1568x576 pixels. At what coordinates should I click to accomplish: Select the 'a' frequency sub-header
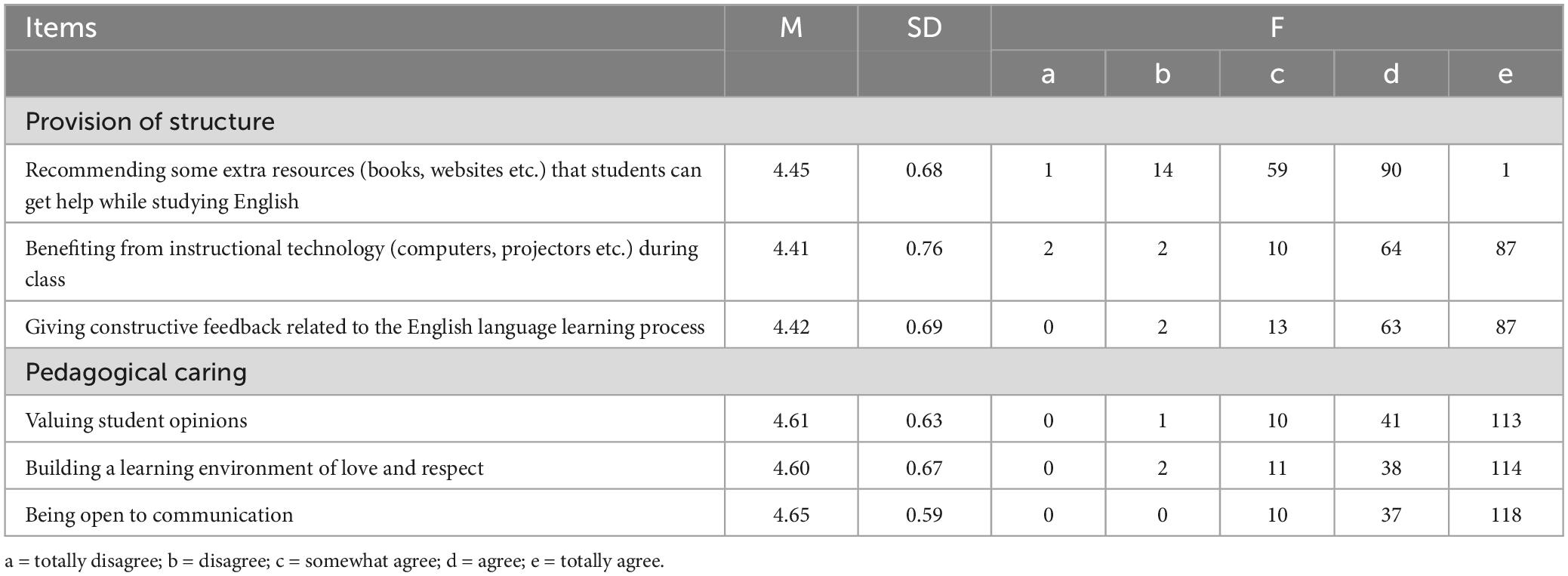click(x=1047, y=74)
